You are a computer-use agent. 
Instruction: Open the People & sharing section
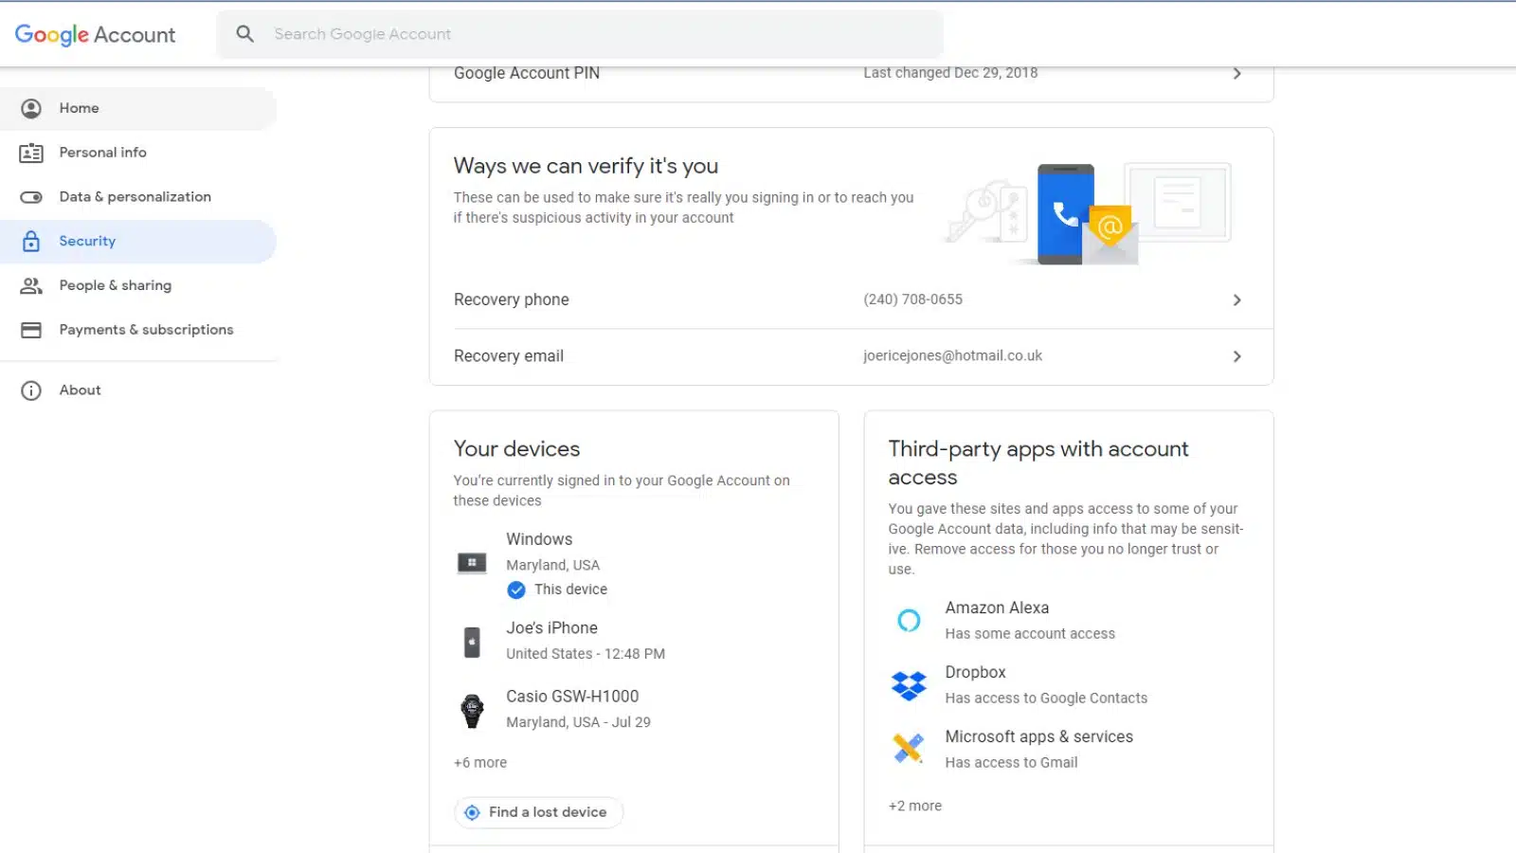point(115,285)
